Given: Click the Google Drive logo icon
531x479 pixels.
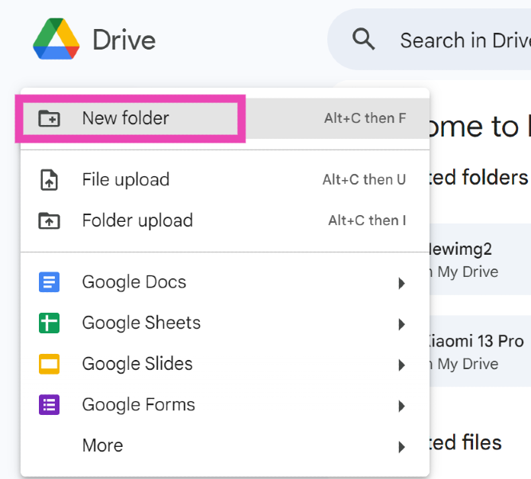Looking at the screenshot, I should 56,39.
